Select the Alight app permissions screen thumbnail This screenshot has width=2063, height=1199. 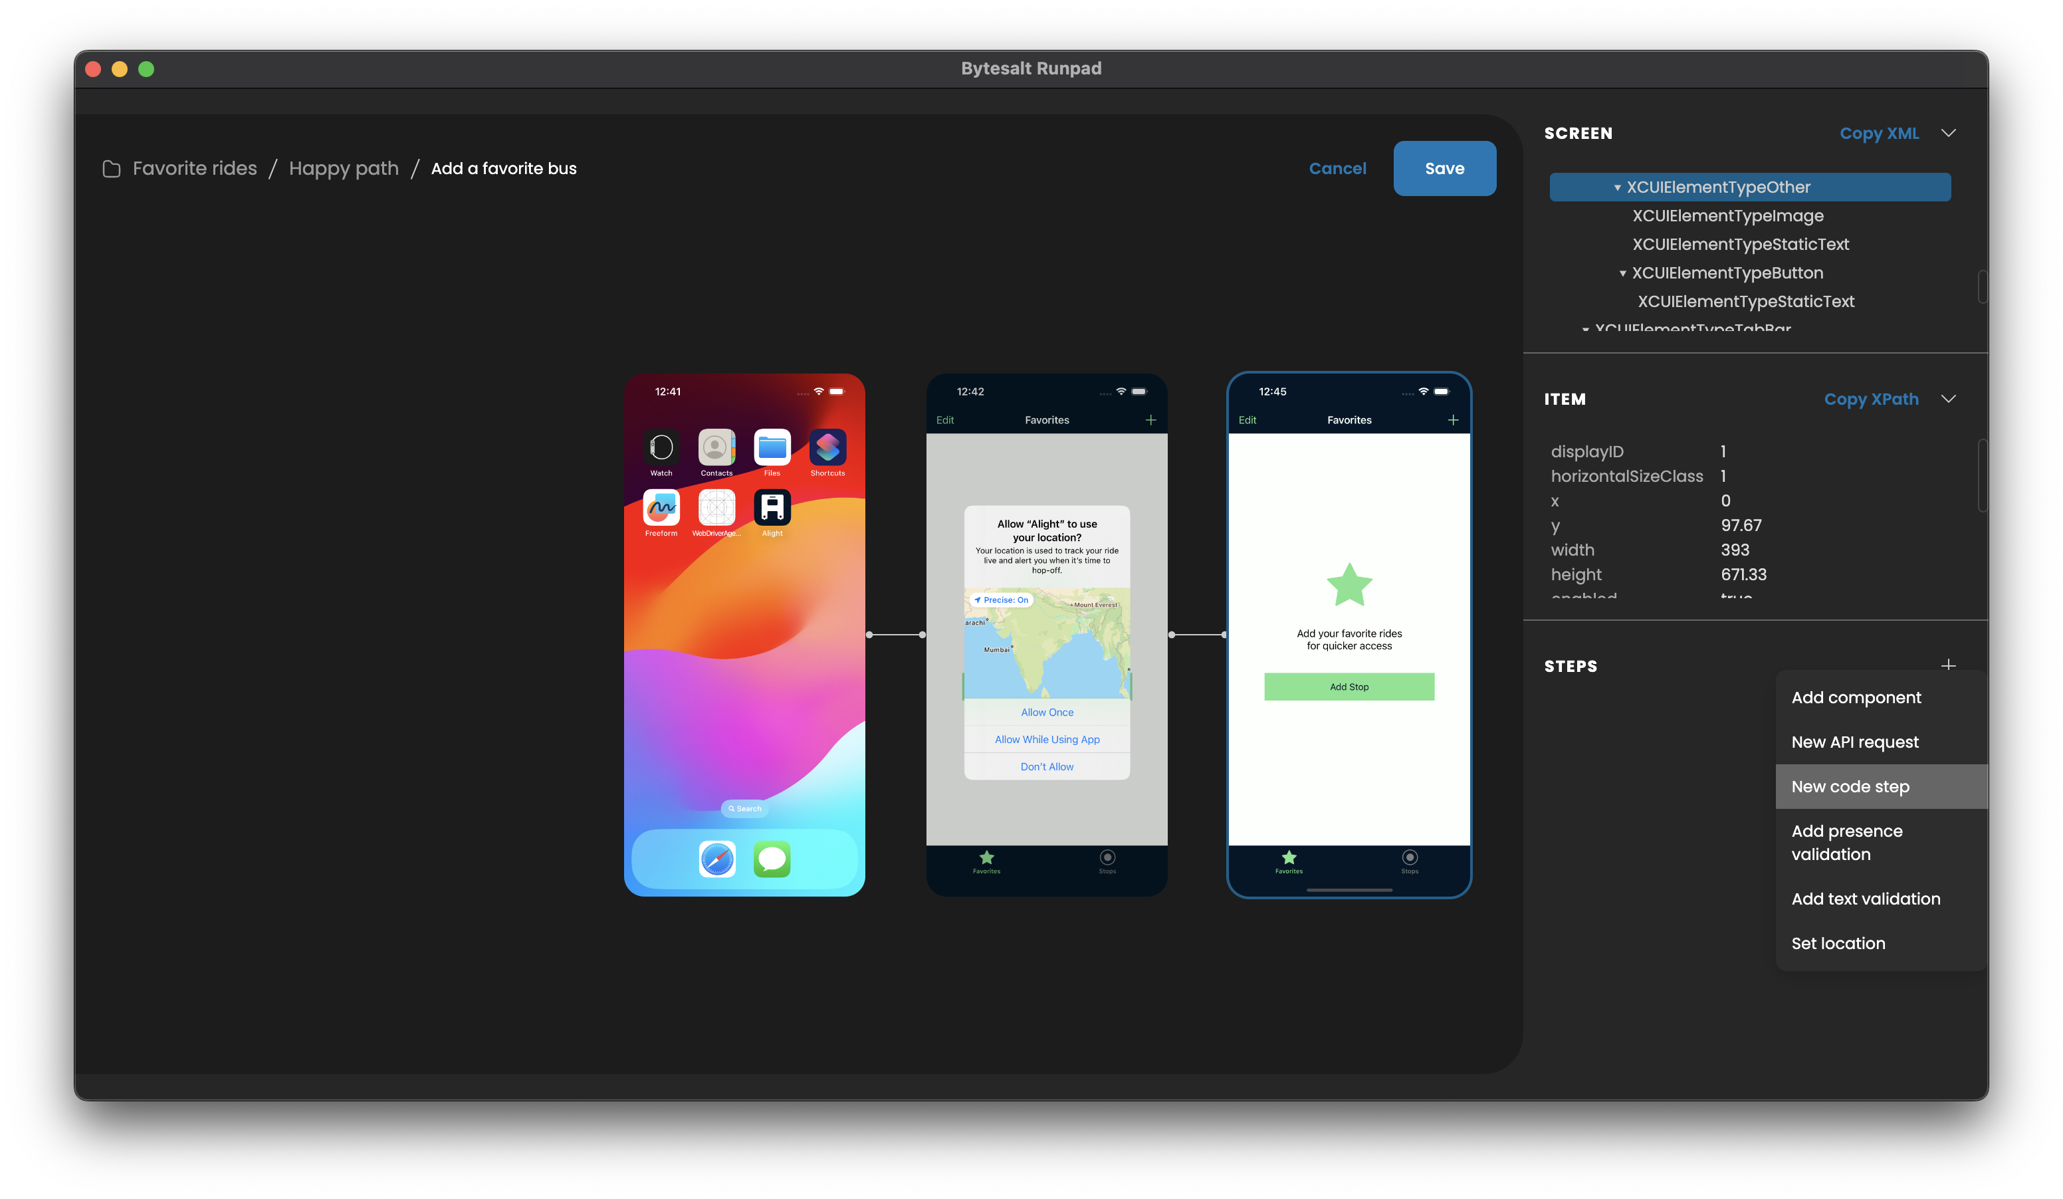coord(1047,634)
